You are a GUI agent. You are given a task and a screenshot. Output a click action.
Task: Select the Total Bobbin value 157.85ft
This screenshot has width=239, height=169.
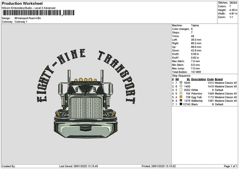click(x=196, y=72)
